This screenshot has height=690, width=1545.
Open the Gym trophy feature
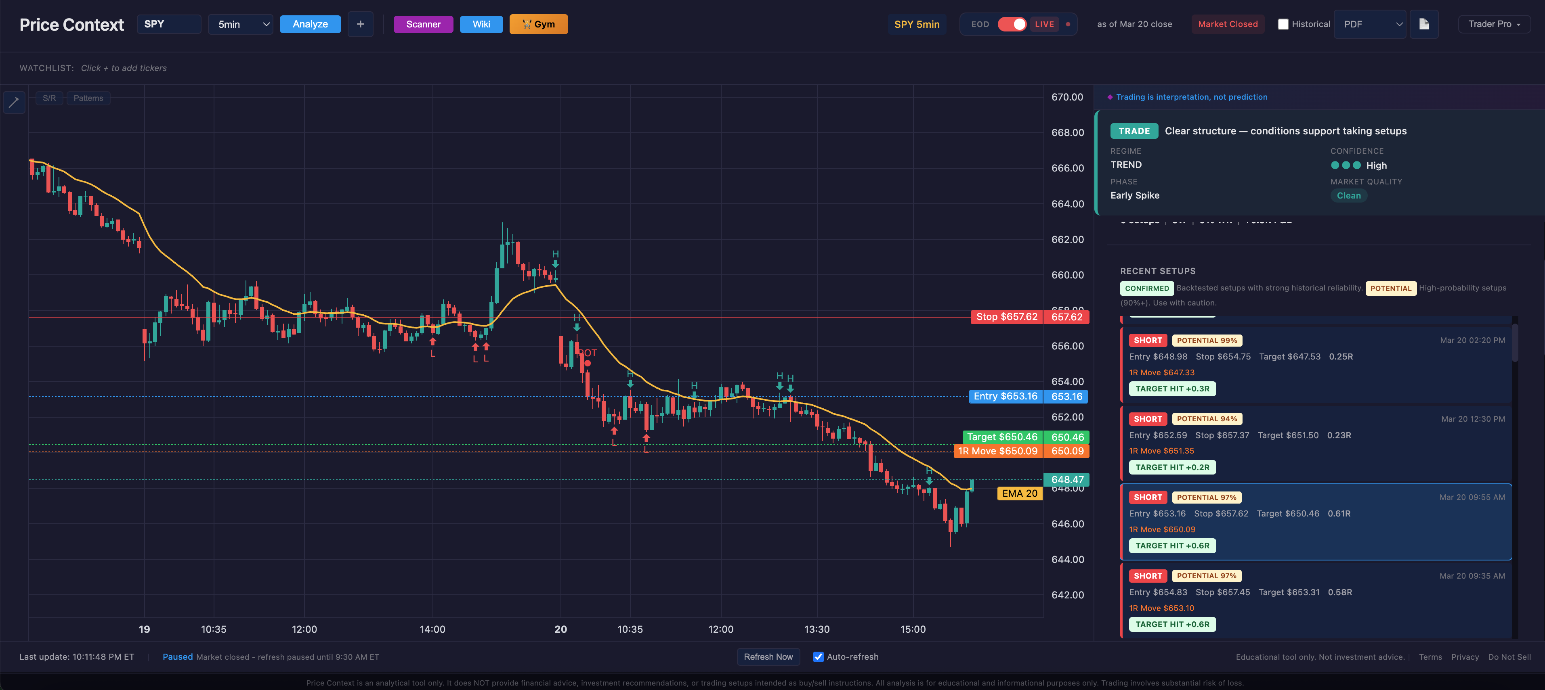click(538, 24)
